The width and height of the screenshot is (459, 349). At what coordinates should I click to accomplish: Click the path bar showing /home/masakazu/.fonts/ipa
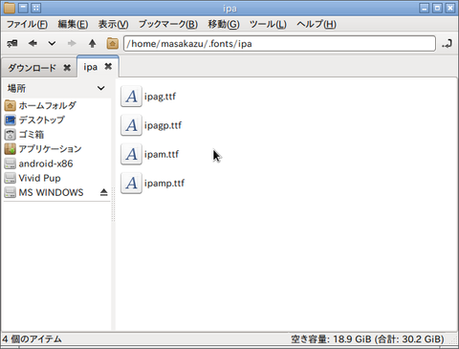coord(279,44)
